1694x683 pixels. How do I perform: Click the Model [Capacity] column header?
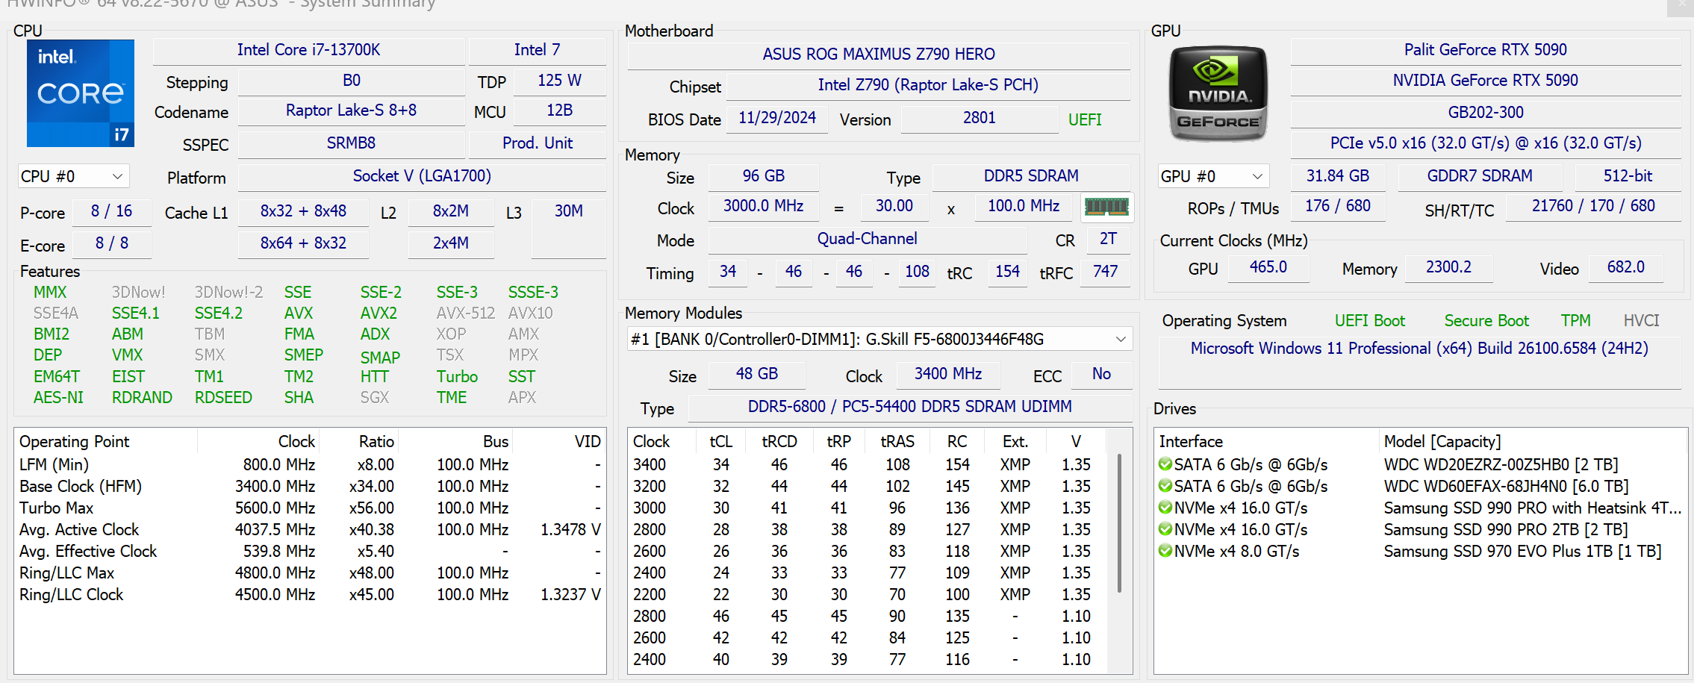1442,442
